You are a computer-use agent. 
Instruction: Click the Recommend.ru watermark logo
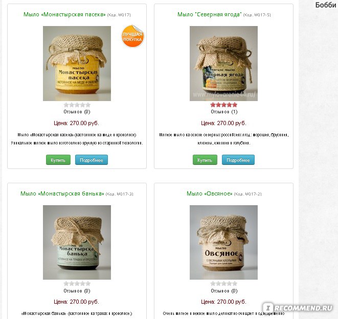click(298, 308)
